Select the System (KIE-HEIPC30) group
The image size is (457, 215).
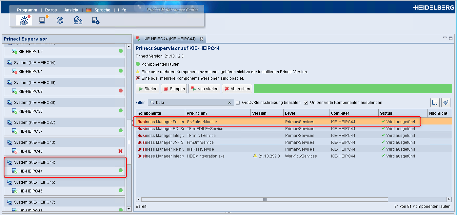pyautogui.click(x=64, y=103)
